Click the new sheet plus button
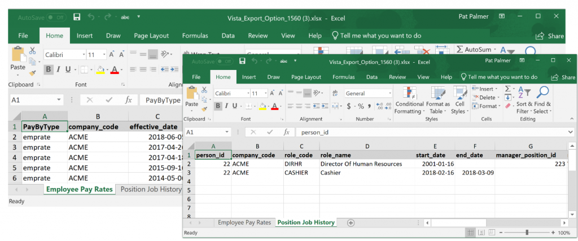 click(x=351, y=222)
